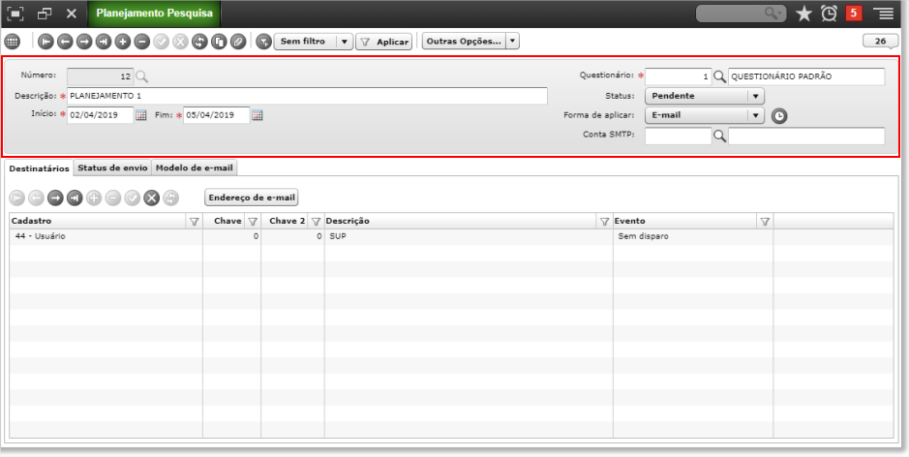Open the add-filter funnel icon
Image resolution: width=909 pixels, height=457 pixels.
point(263,42)
